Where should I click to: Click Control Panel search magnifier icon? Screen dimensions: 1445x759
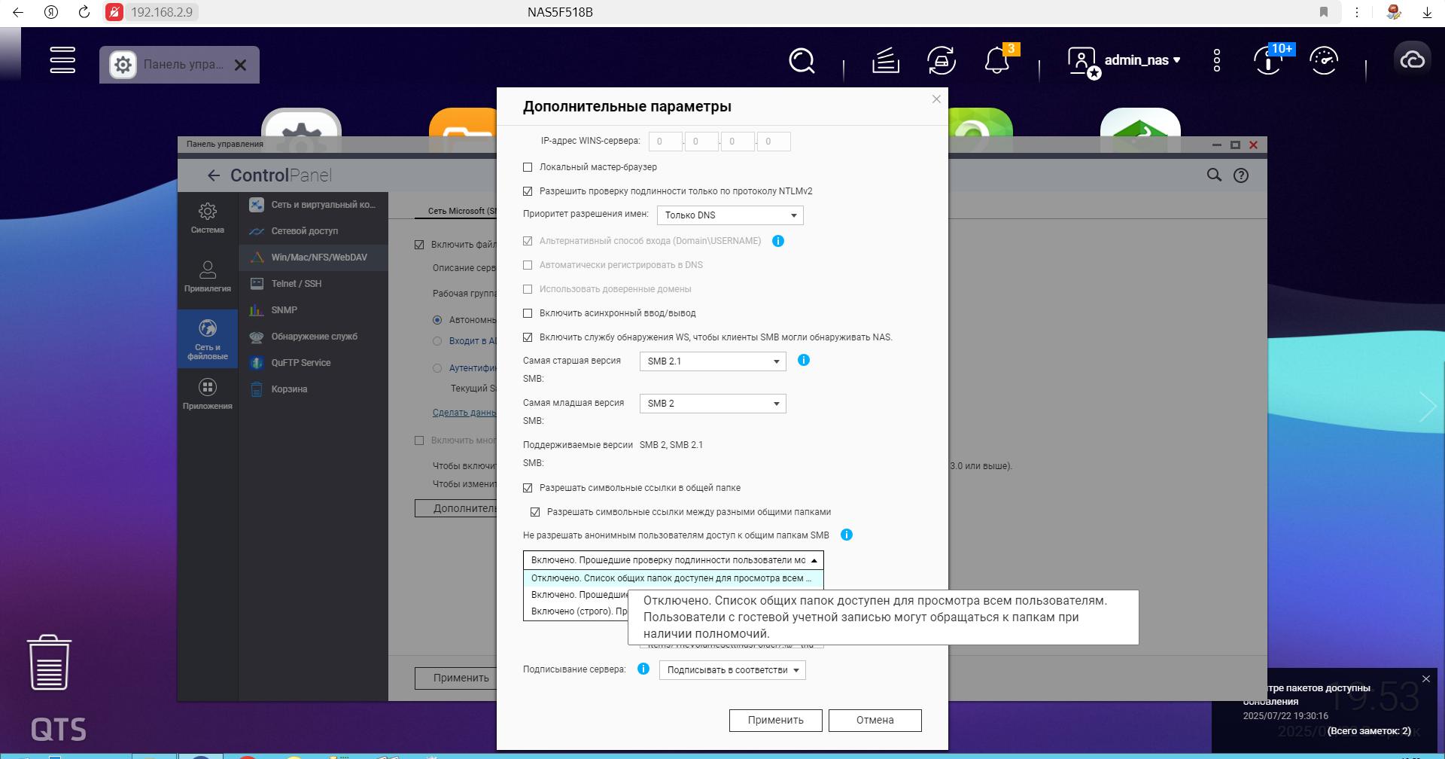1214,175
